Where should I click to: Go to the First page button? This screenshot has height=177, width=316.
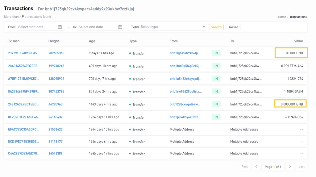[244, 167]
